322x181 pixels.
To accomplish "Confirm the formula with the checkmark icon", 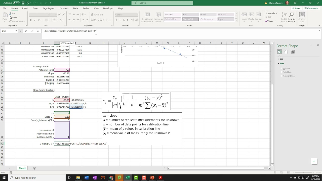I will click(x=32, y=31).
